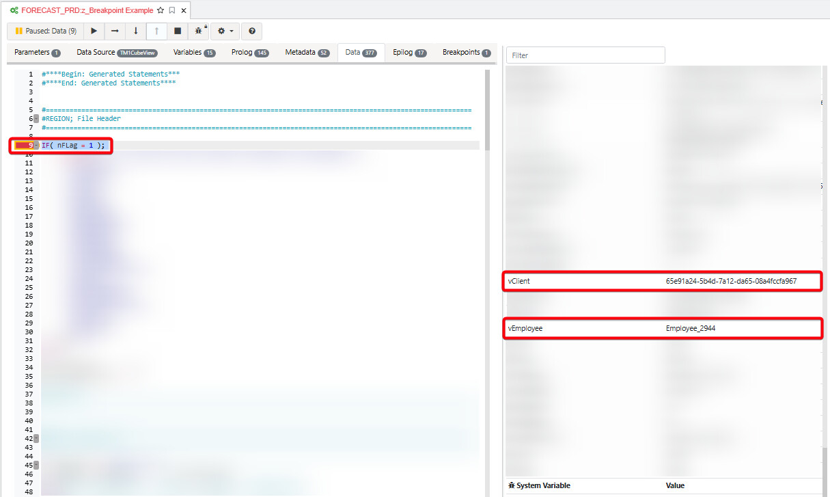
Task: Collapse the code fold marker on line 42
Action: [x=36, y=438]
